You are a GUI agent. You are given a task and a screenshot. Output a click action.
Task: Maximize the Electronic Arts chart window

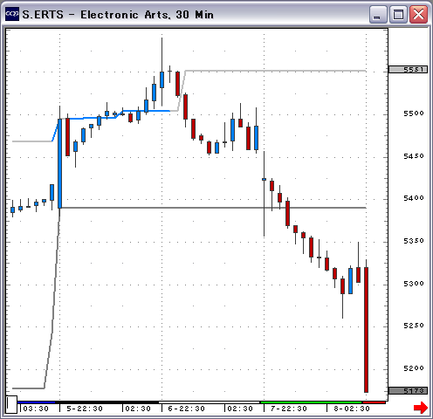[398, 15]
